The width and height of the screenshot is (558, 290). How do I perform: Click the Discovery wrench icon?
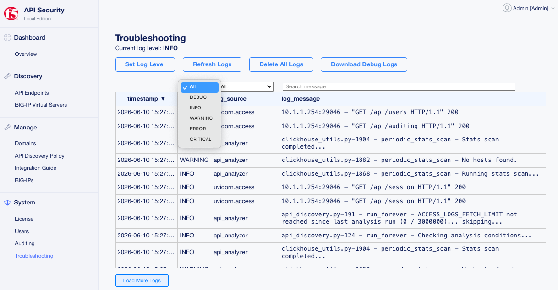click(7, 76)
